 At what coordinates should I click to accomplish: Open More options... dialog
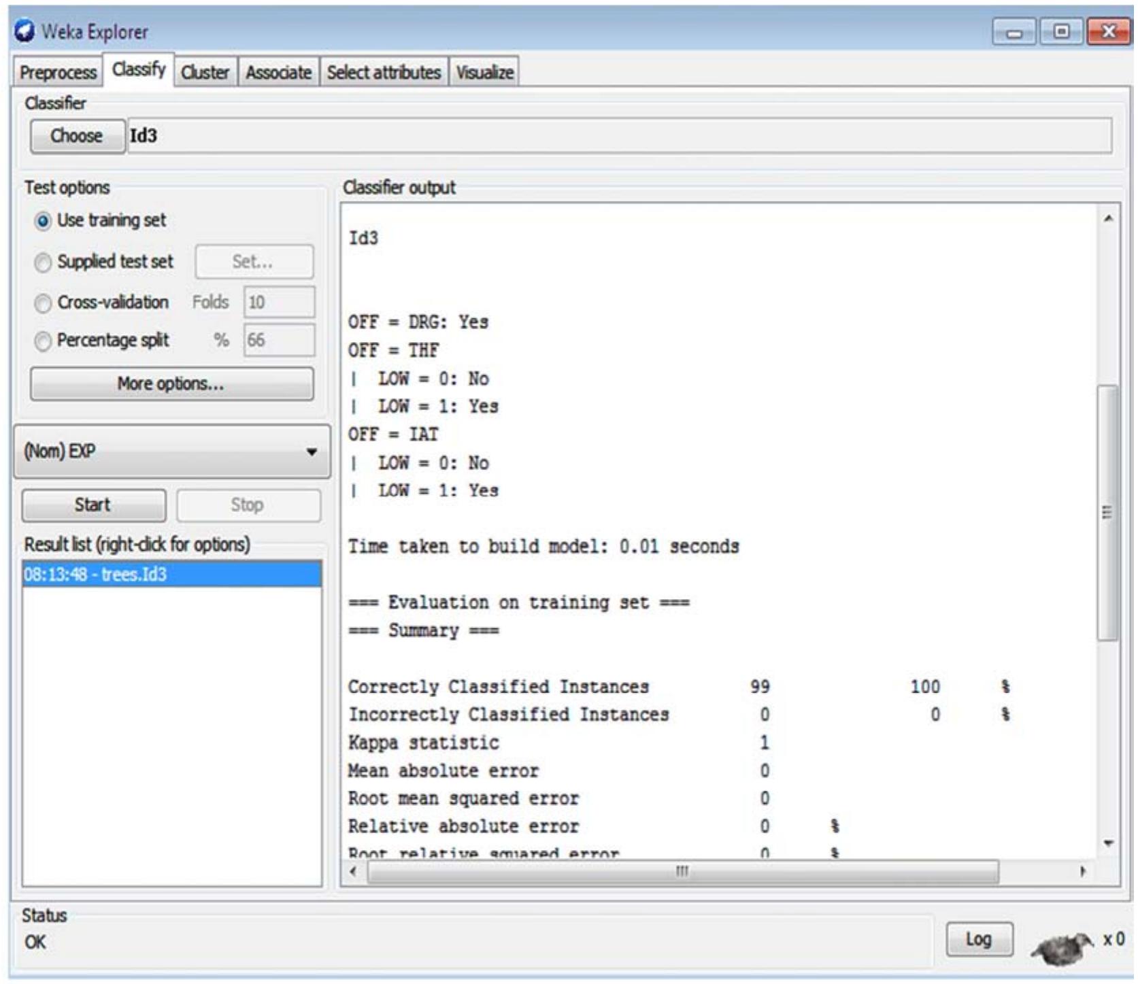[x=171, y=384]
